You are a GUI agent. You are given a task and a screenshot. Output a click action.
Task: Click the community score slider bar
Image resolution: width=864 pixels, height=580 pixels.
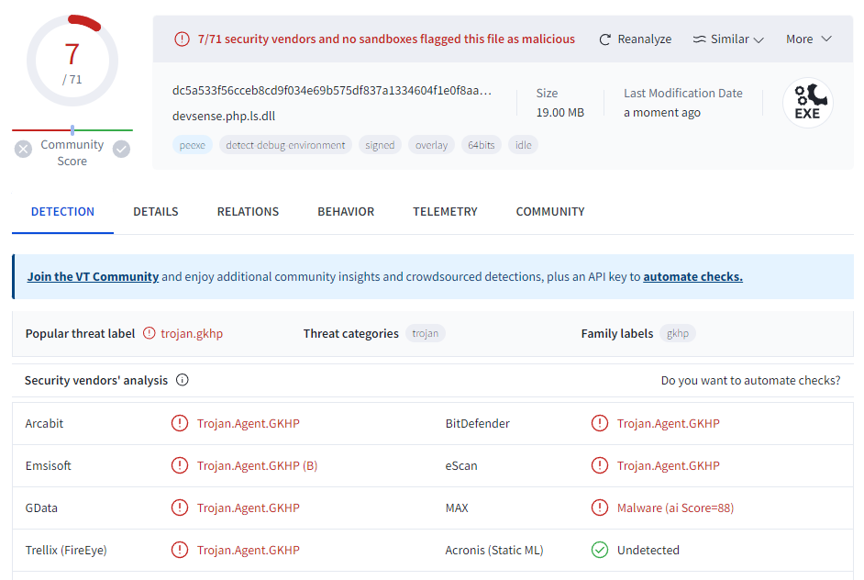[72, 130]
